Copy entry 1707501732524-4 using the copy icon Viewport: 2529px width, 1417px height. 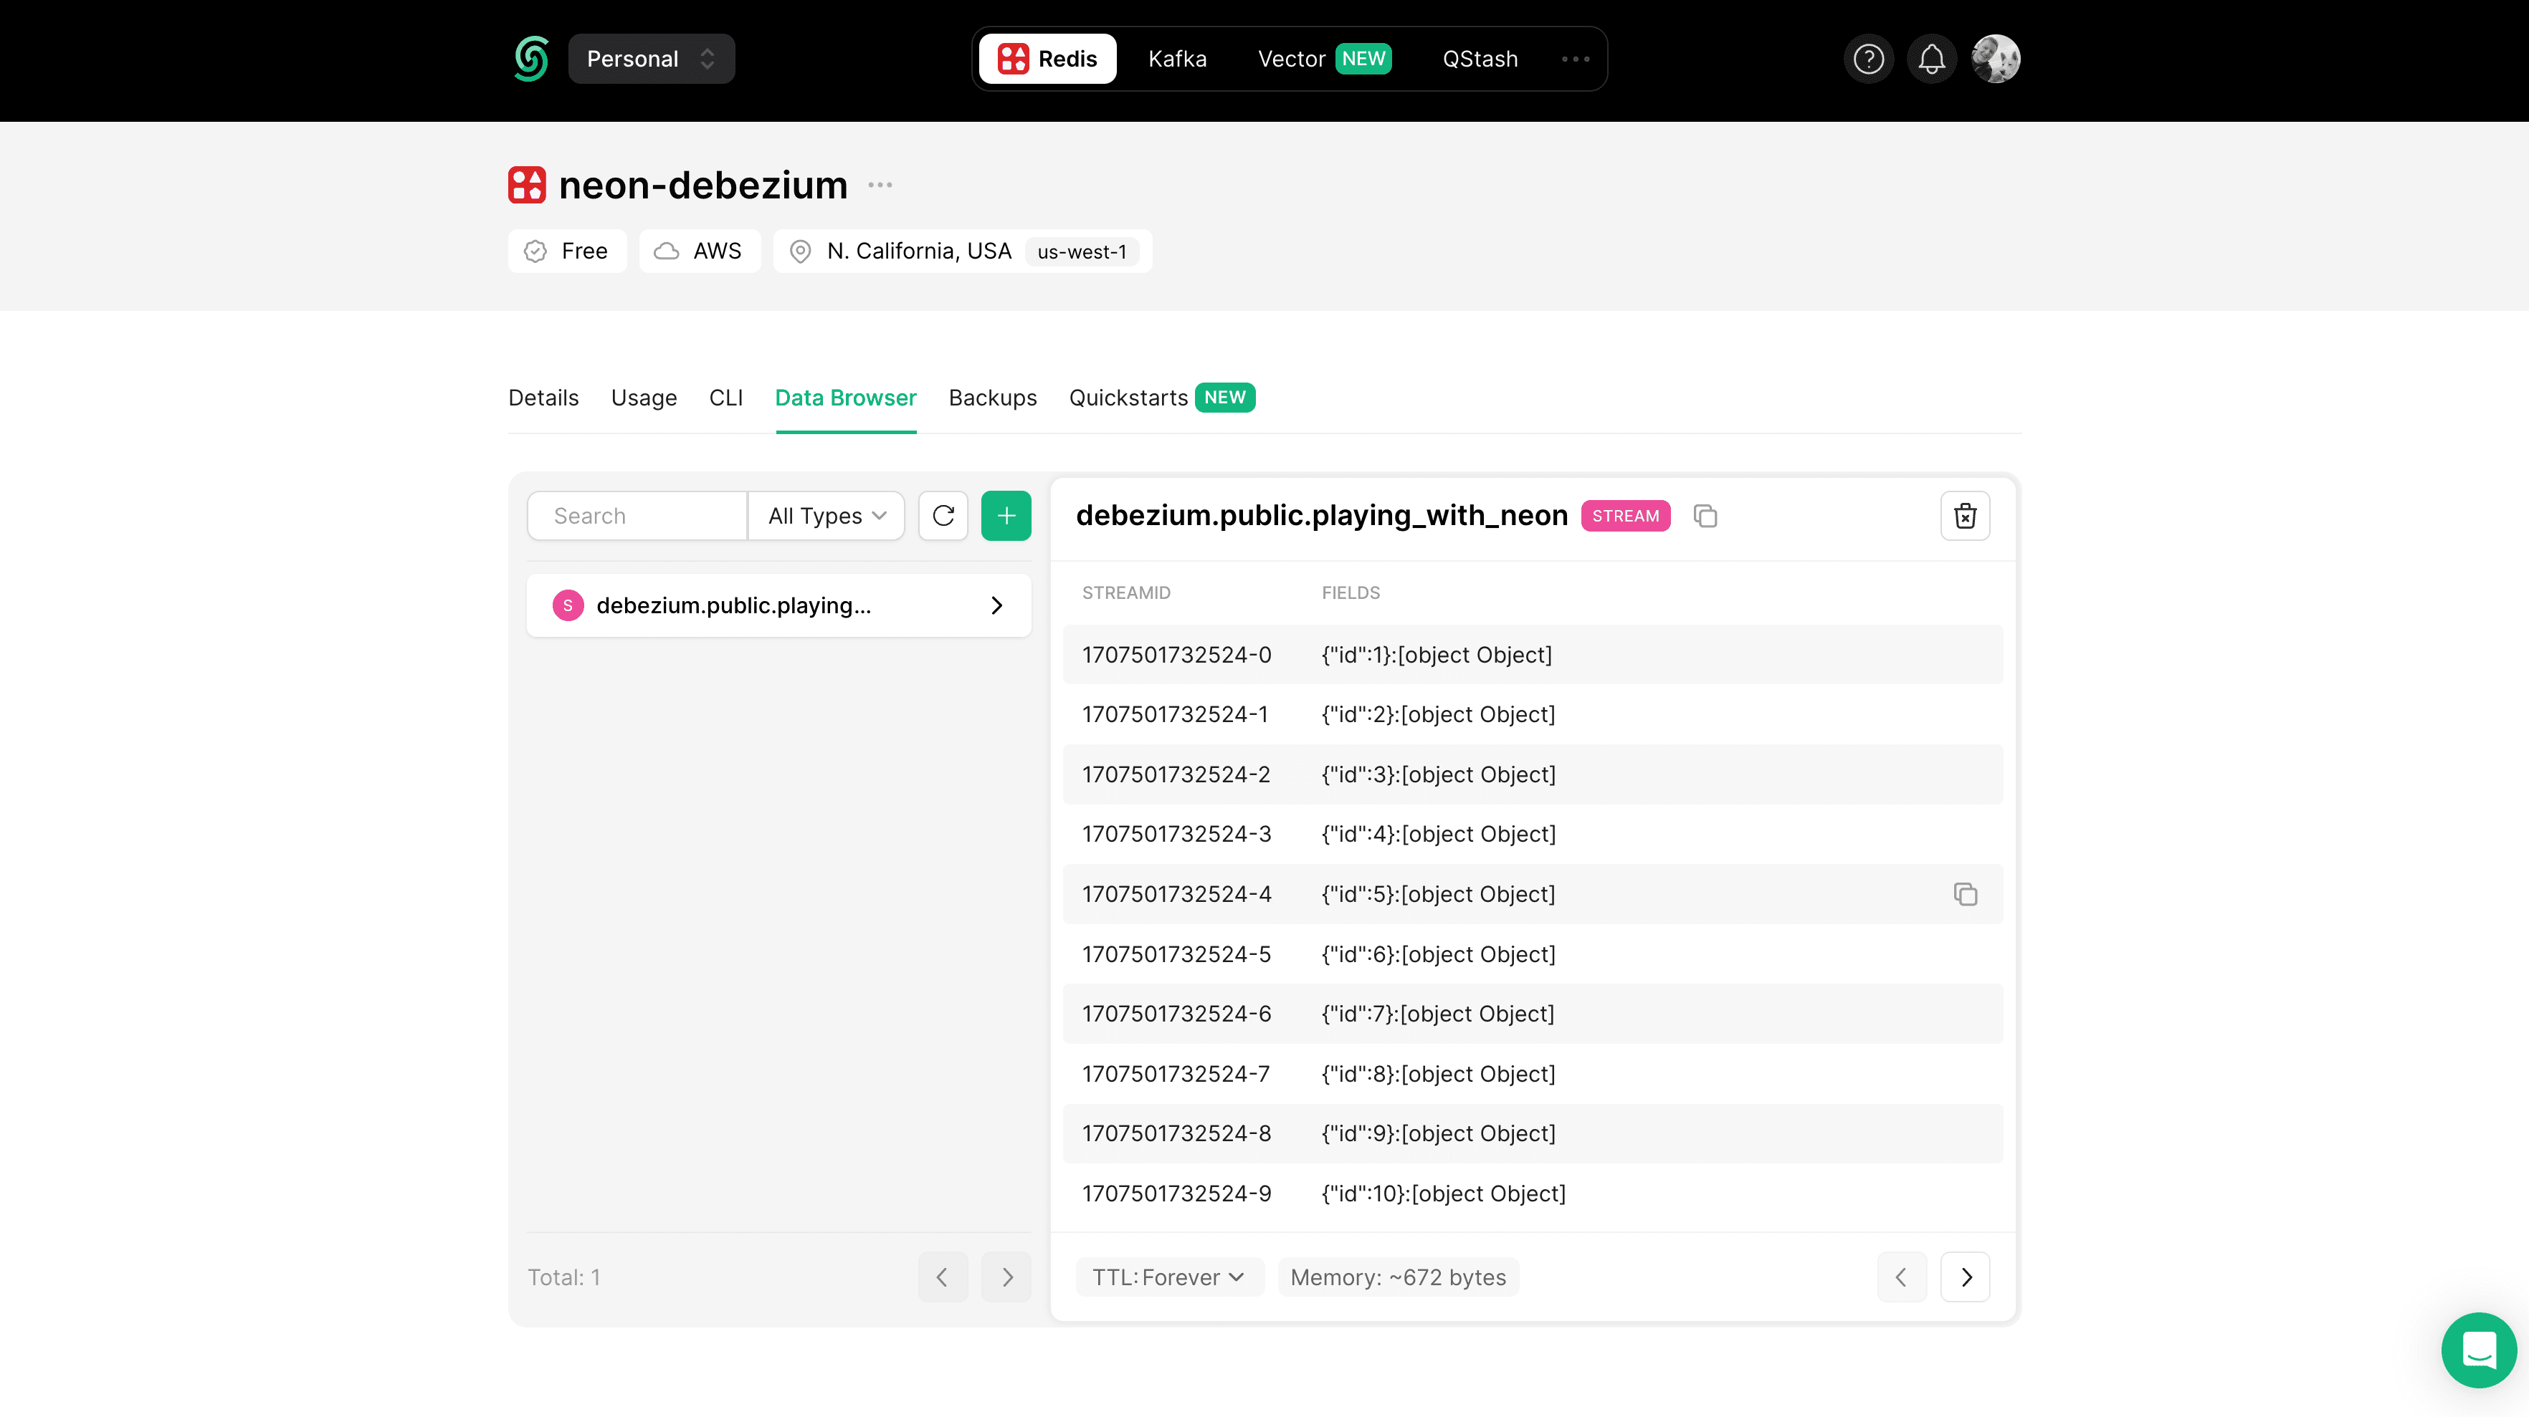[1964, 894]
